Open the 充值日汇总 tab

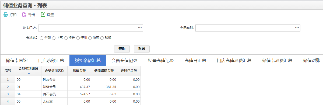pos(195,60)
